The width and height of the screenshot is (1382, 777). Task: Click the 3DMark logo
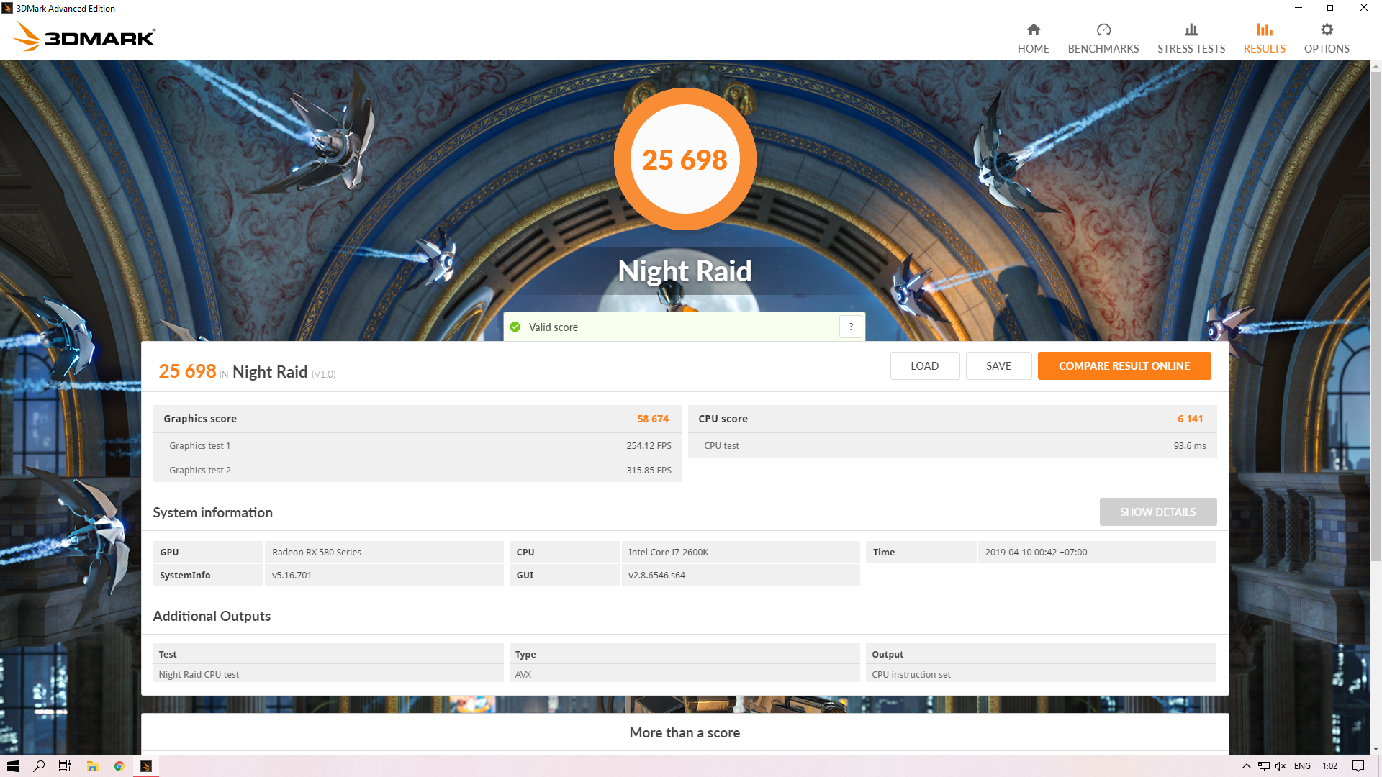coord(85,37)
